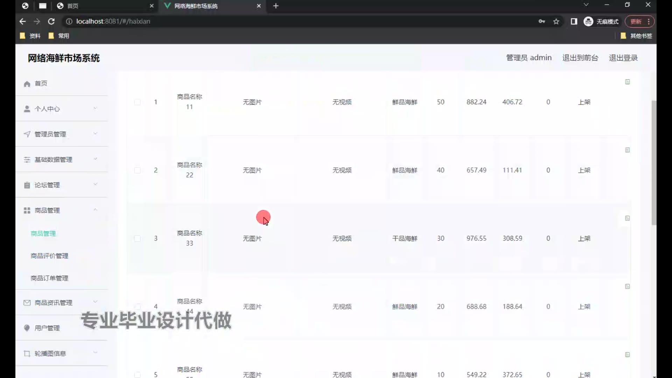The width and height of the screenshot is (672, 378).
Task: Click the 退出到前台 link
Action: tap(580, 58)
